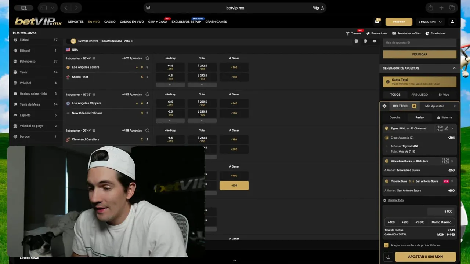Open the Béisbol category icon

coord(15,51)
